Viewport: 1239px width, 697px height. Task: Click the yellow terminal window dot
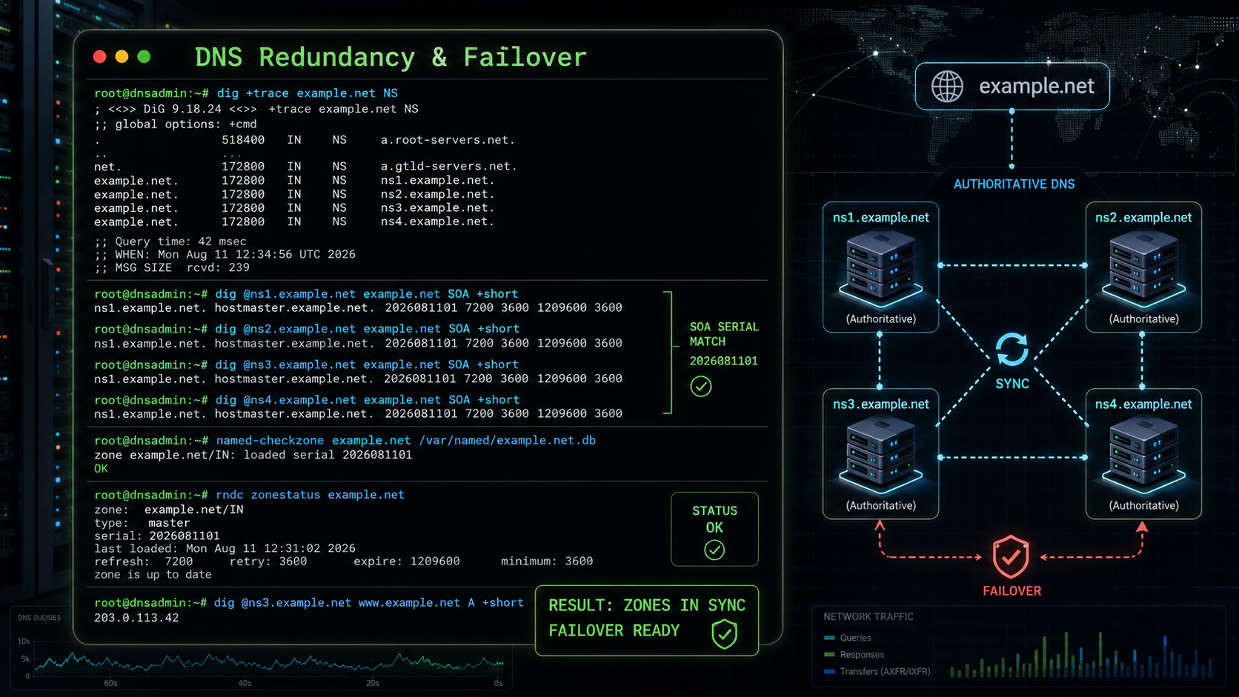tap(122, 57)
